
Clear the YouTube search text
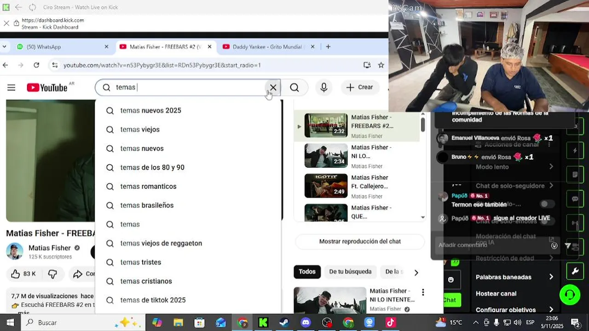[273, 87]
